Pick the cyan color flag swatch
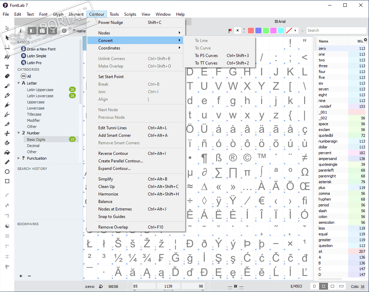This screenshot has width=369, height=292. coord(281,31)
